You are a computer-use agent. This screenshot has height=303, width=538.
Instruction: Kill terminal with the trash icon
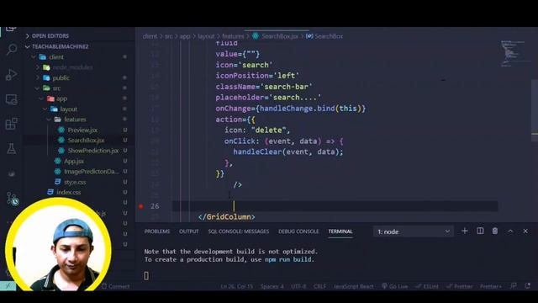click(x=495, y=231)
